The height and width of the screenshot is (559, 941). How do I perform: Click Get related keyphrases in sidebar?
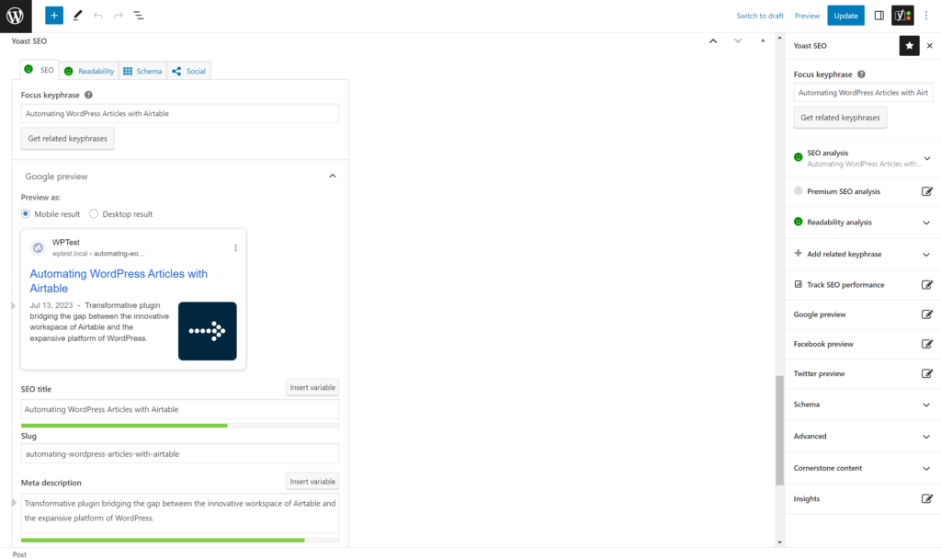click(x=840, y=118)
